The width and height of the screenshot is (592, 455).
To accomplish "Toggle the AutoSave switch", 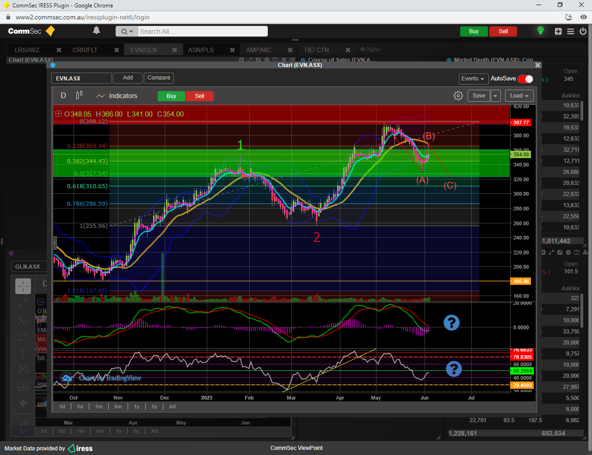I will (525, 79).
